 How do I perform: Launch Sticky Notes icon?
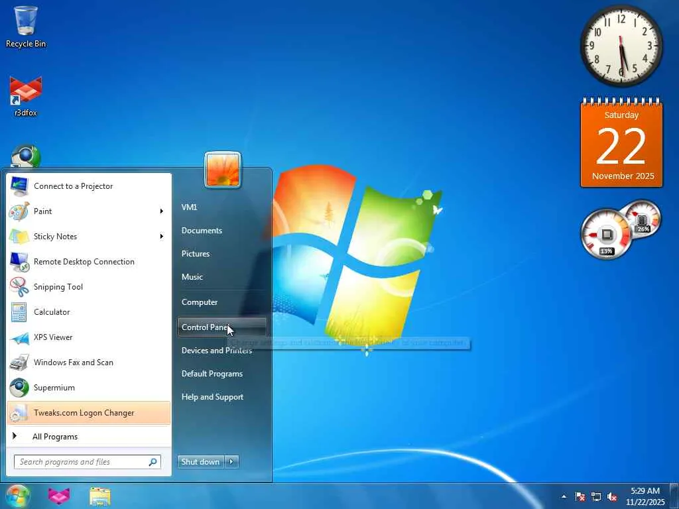(19, 237)
